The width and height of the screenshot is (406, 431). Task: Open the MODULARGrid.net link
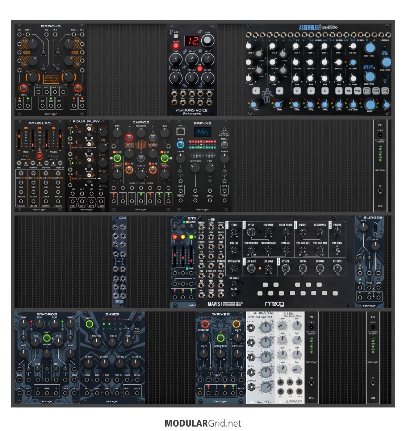(x=203, y=423)
